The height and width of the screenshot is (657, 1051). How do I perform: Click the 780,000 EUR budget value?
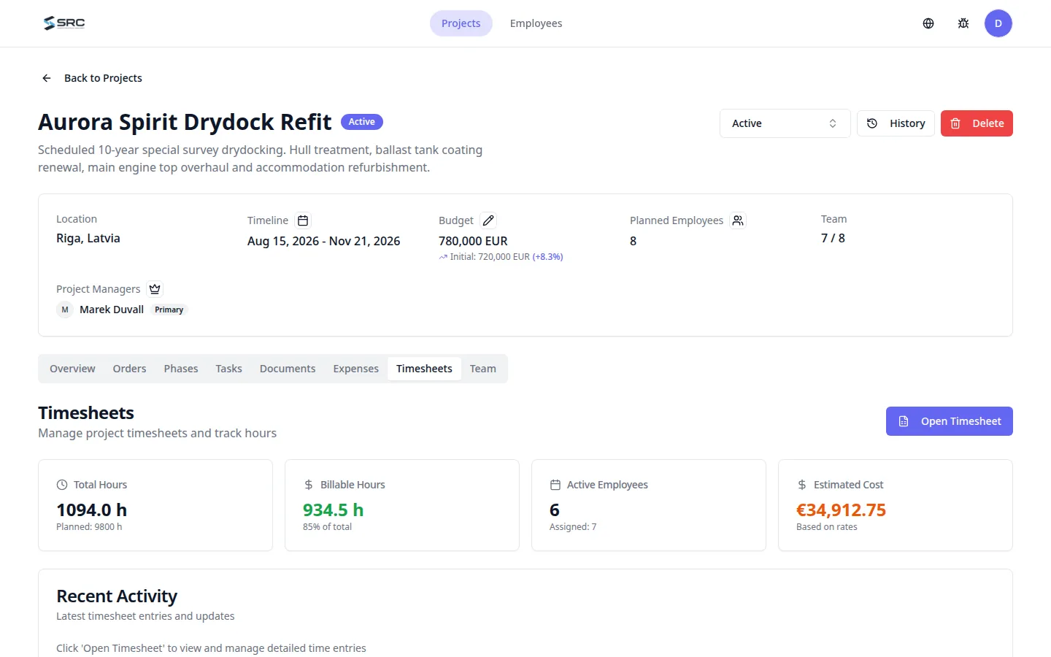click(473, 241)
